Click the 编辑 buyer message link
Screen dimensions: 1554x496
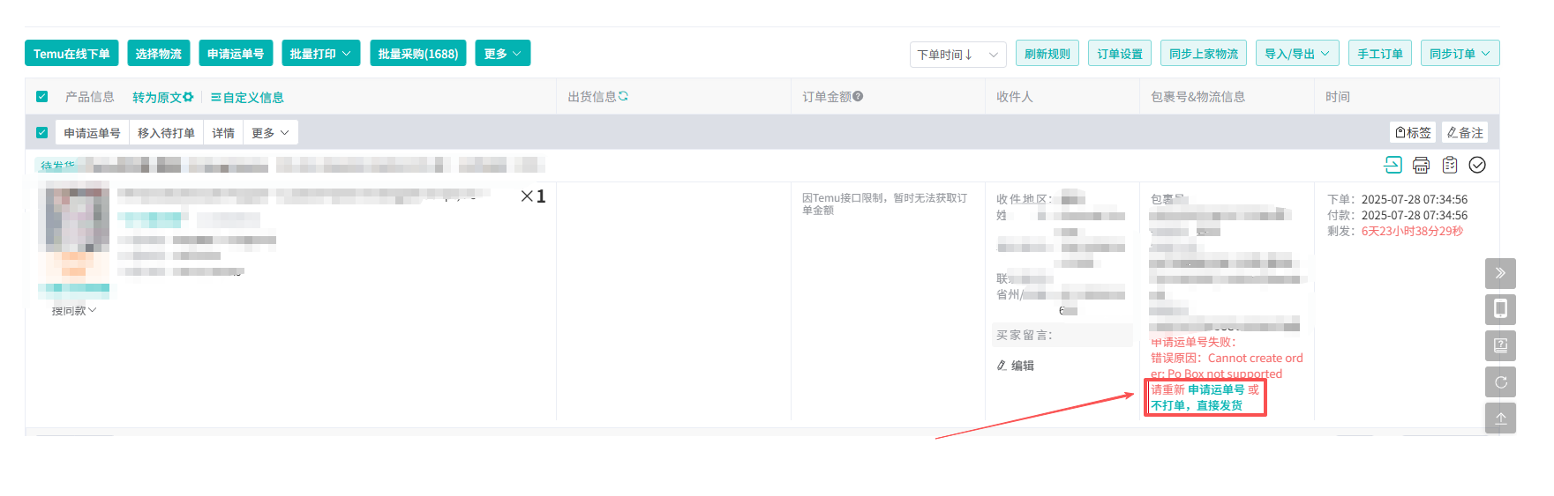click(1016, 366)
